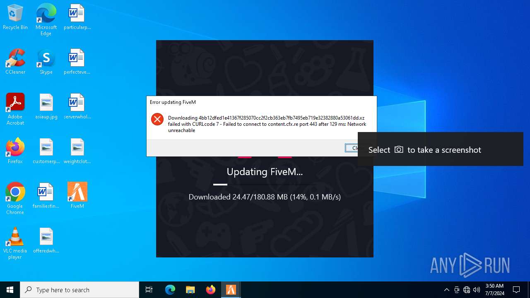Viewport: 530px width, 298px height.
Task: Click the Downloaded 24.47/180.88 MB status text
Action: [265, 197]
